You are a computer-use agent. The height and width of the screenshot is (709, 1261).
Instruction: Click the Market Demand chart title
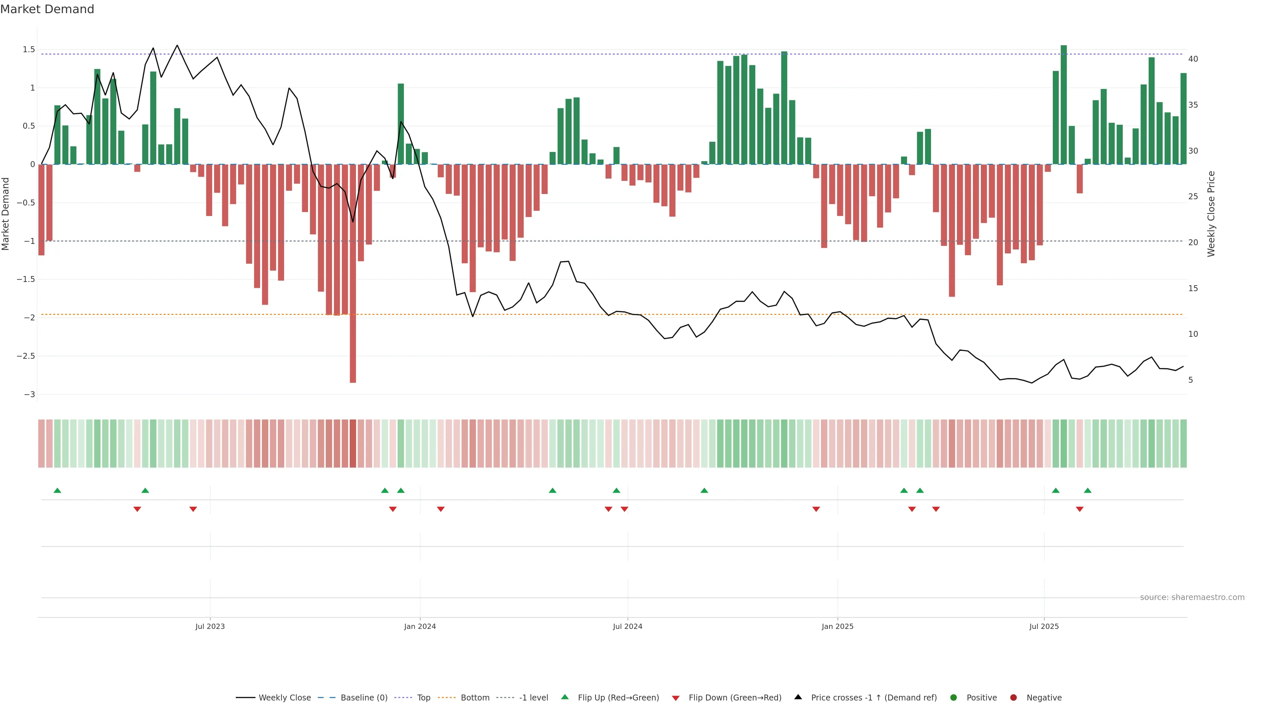coord(47,9)
